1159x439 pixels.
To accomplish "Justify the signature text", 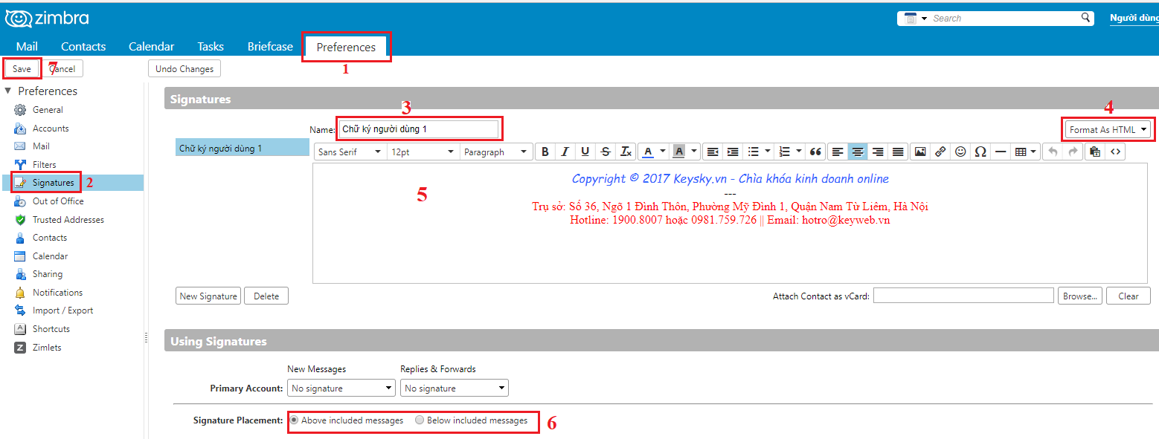I will (x=898, y=152).
